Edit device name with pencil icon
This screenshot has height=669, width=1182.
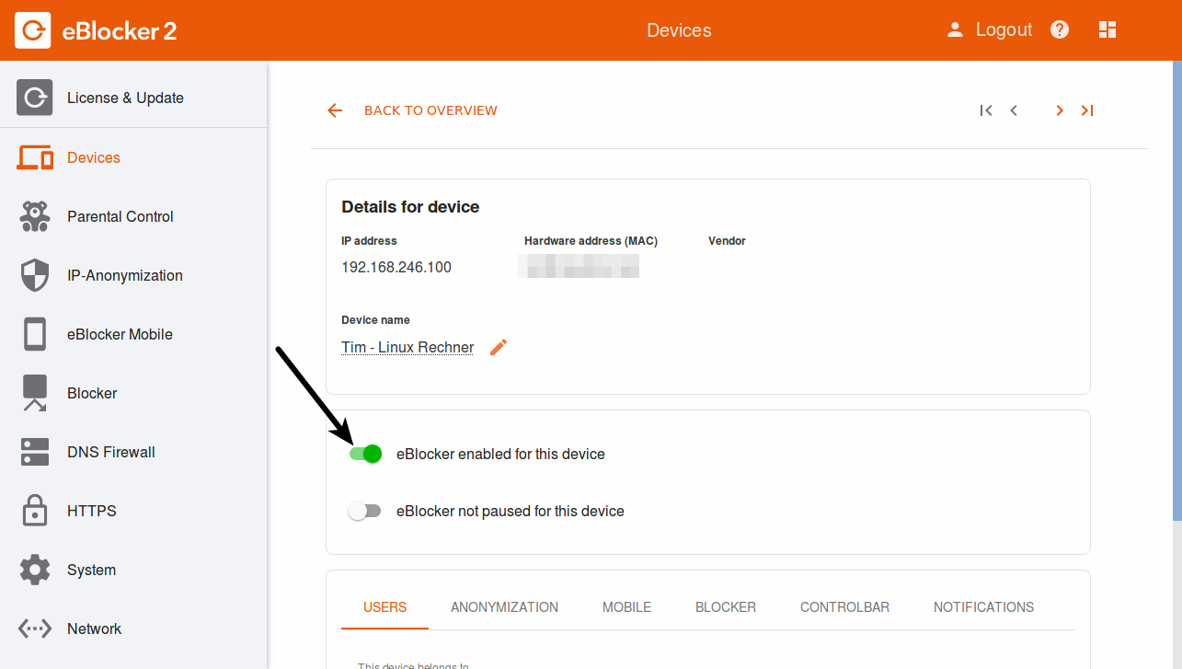(x=499, y=347)
